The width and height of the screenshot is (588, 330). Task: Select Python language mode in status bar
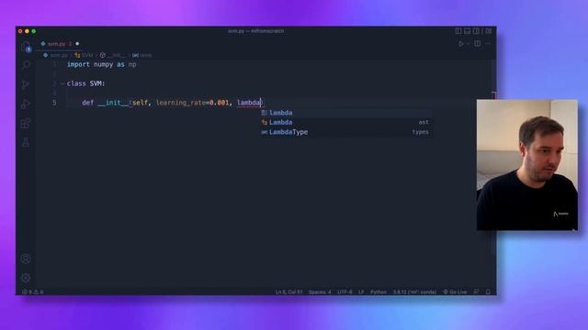[x=379, y=291]
